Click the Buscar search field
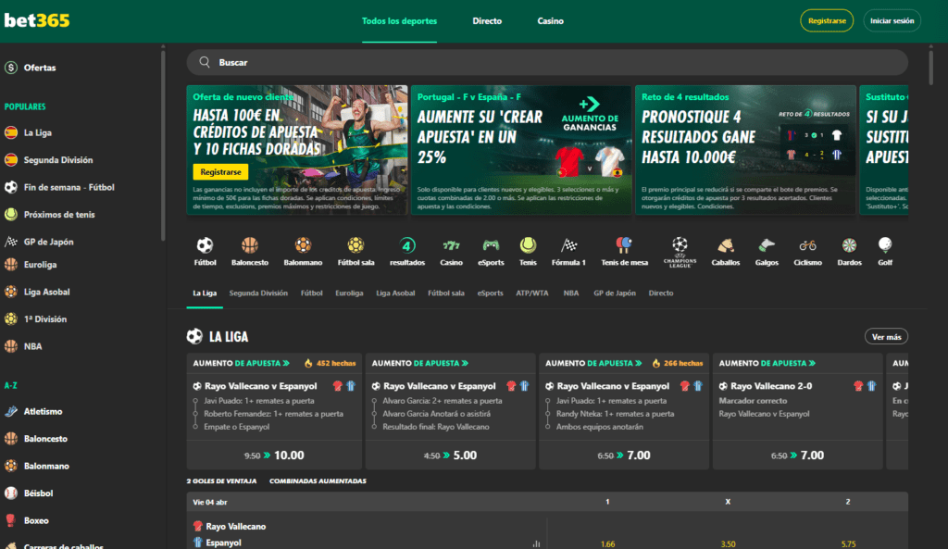This screenshot has height=549, width=948. [x=547, y=62]
